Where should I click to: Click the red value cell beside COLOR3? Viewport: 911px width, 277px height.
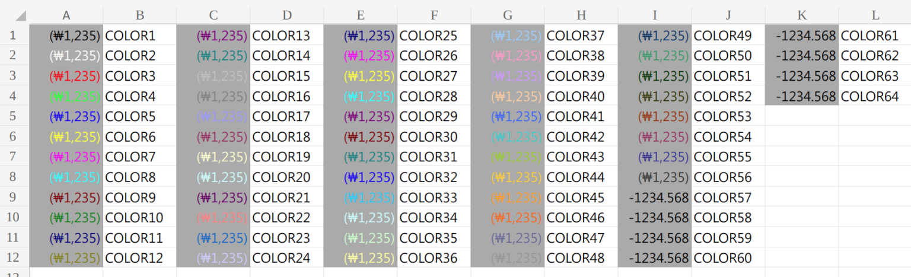point(66,76)
